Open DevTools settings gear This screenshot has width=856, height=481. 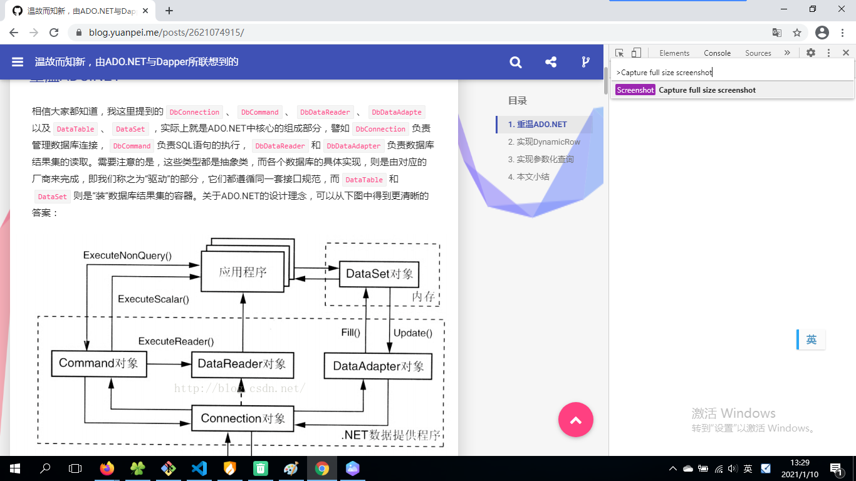click(x=811, y=53)
